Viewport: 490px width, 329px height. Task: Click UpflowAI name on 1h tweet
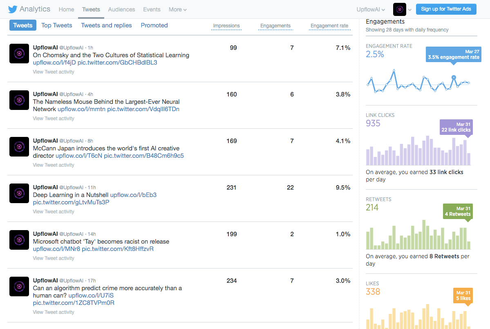(45, 47)
